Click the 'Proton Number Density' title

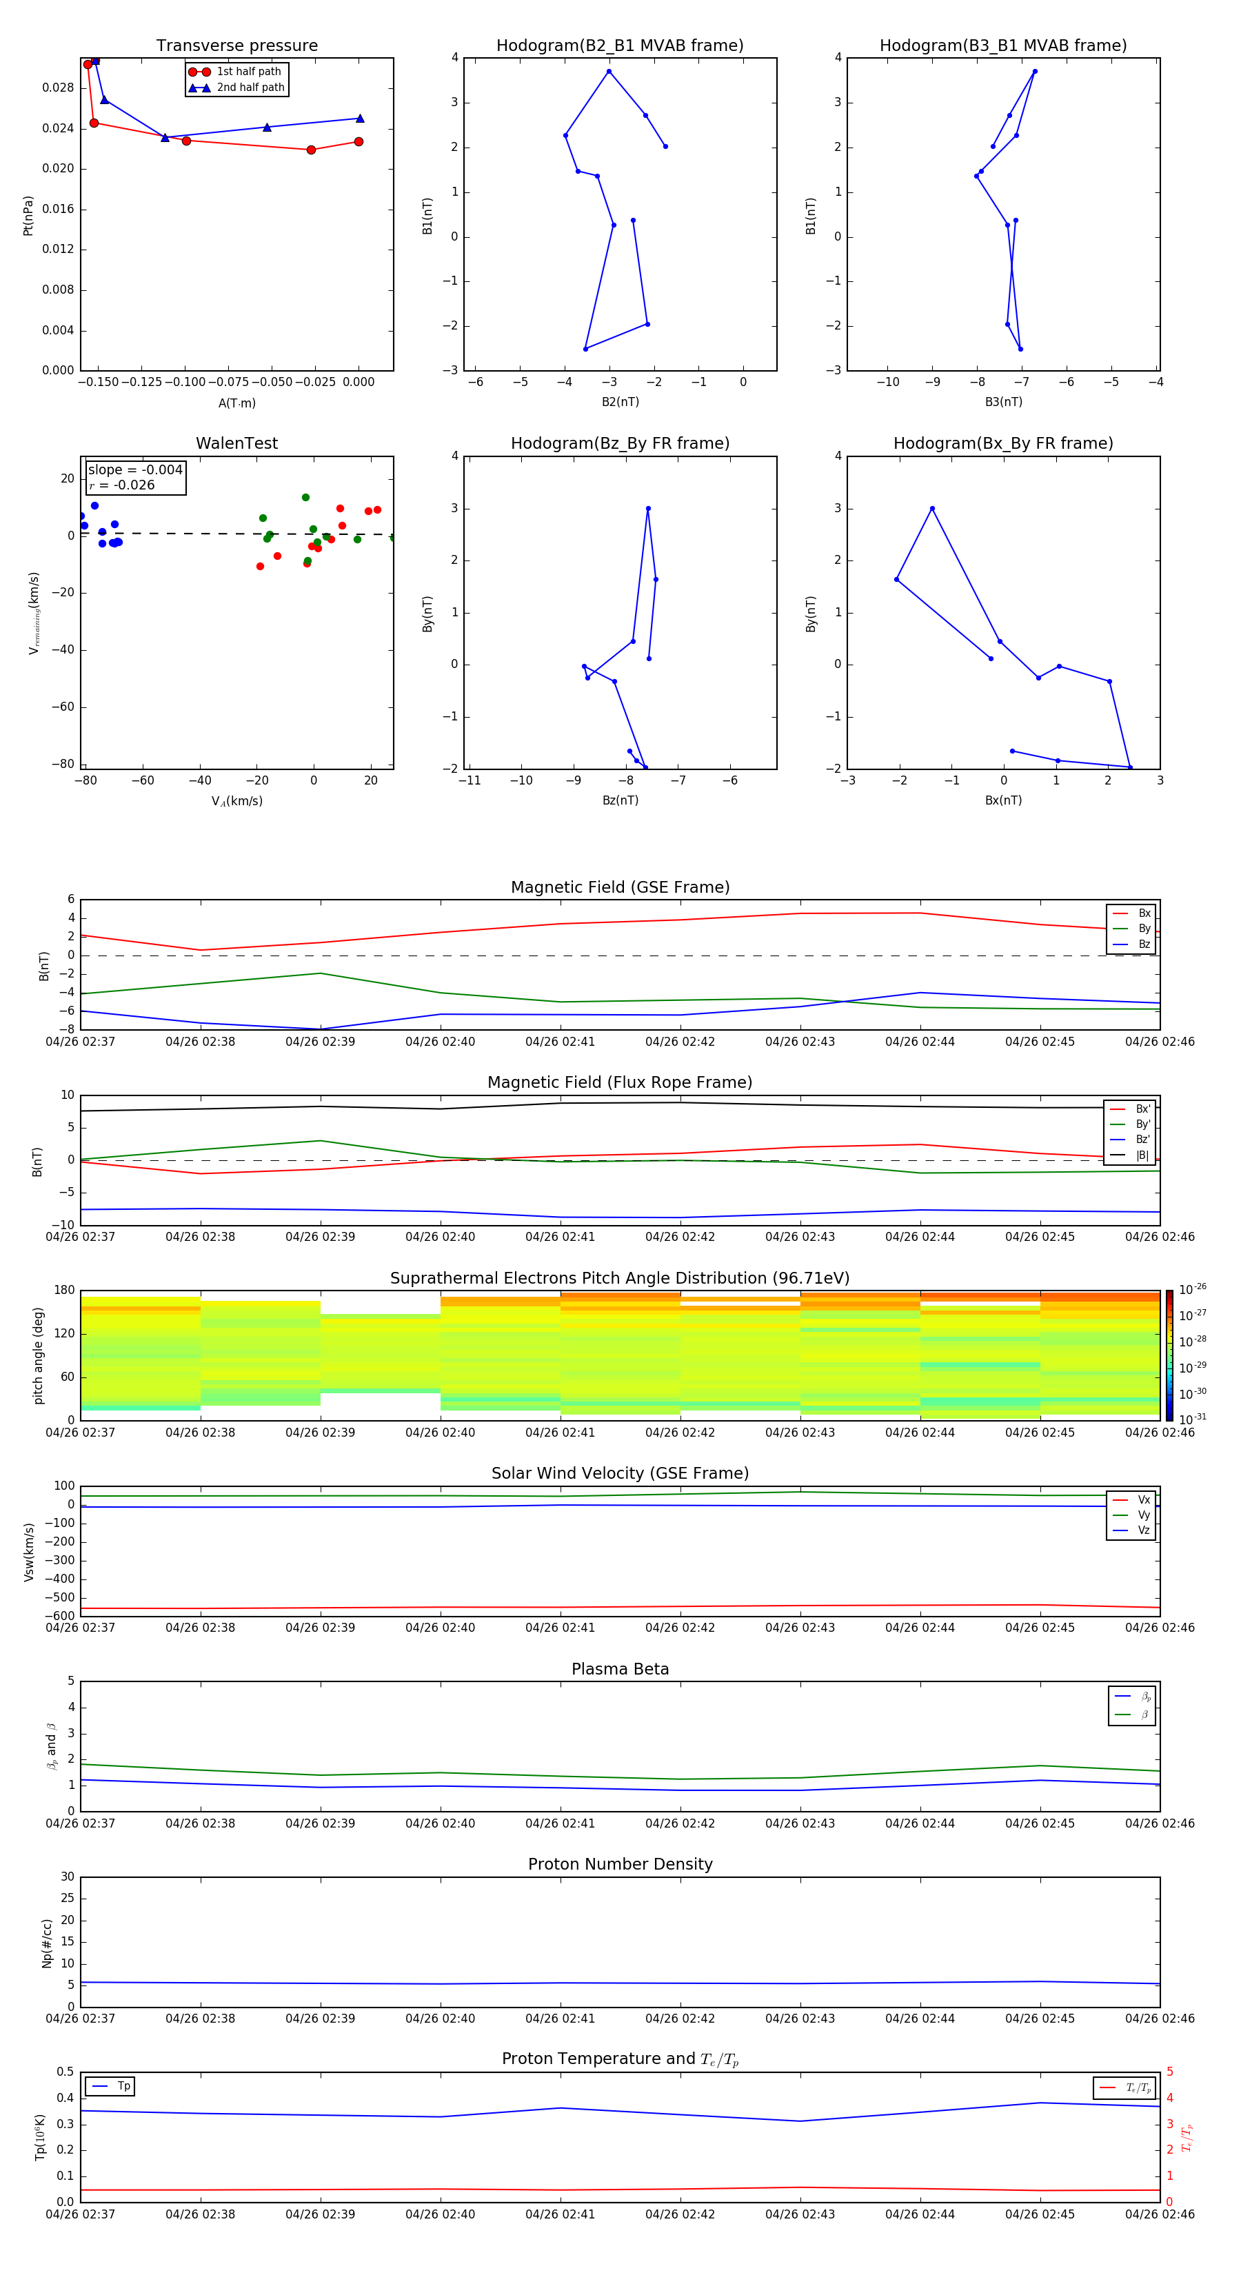[620, 1864]
